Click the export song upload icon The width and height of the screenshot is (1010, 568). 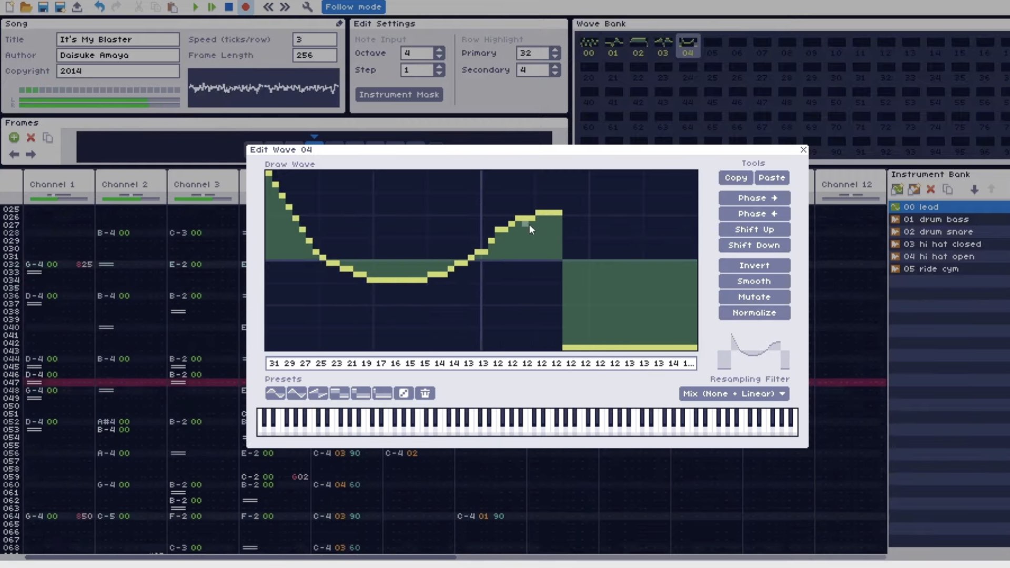pyautogui.click(x=77, y=7)
